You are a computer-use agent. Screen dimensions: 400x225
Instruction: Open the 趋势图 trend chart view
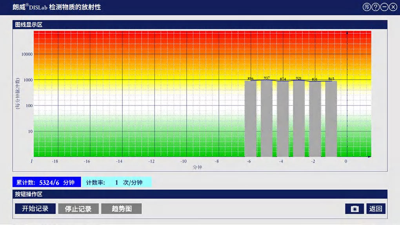122,209
